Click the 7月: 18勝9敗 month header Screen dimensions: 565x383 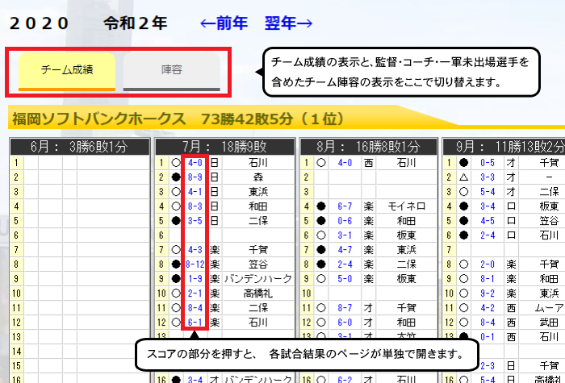[225, 147]
